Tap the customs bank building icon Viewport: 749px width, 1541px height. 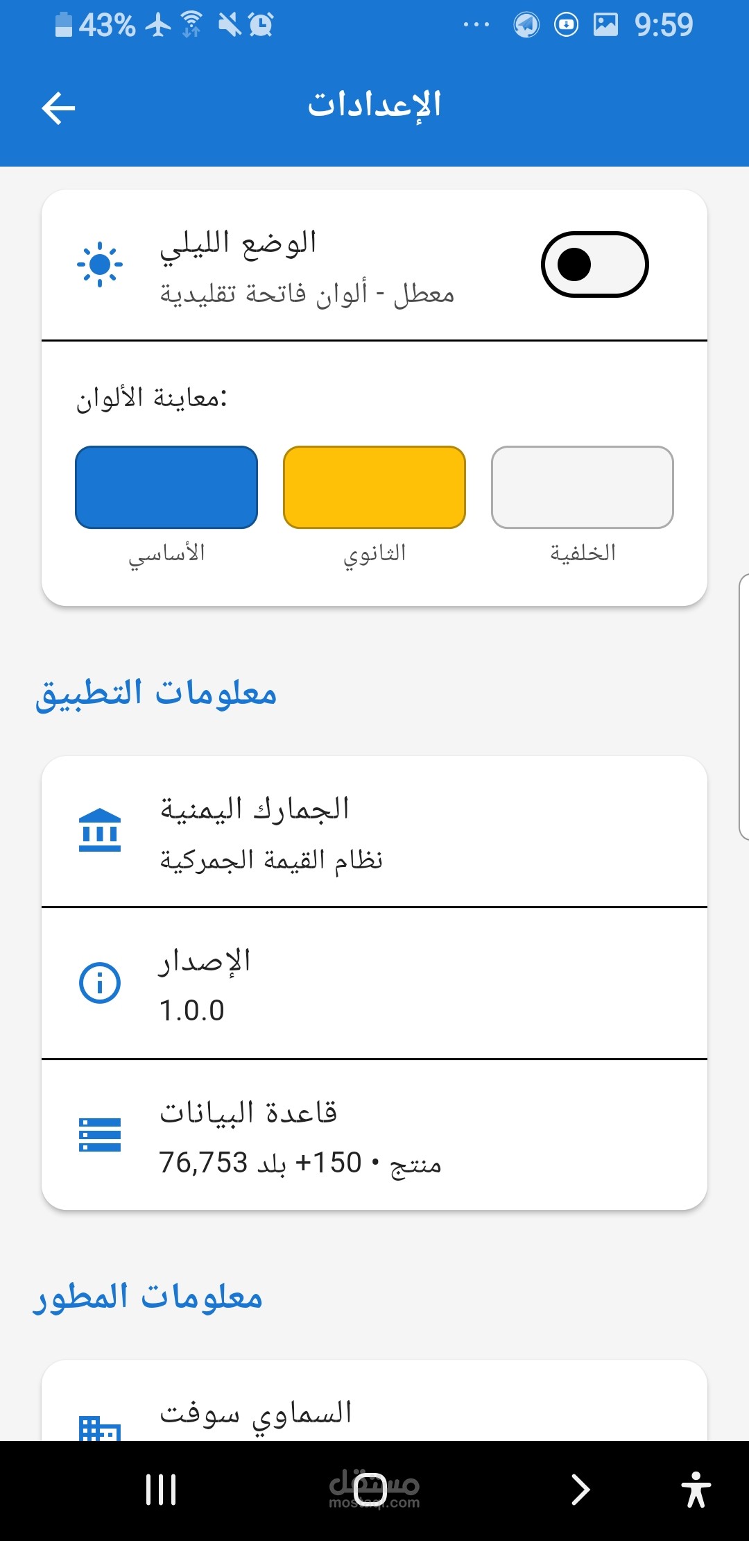(100, 830)
